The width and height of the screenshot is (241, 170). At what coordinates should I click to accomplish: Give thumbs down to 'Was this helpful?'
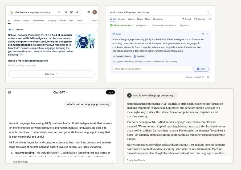point(208,77)
